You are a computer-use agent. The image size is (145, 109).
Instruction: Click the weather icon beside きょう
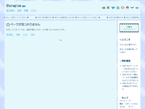pyautogui.click(x=120, y=98)
